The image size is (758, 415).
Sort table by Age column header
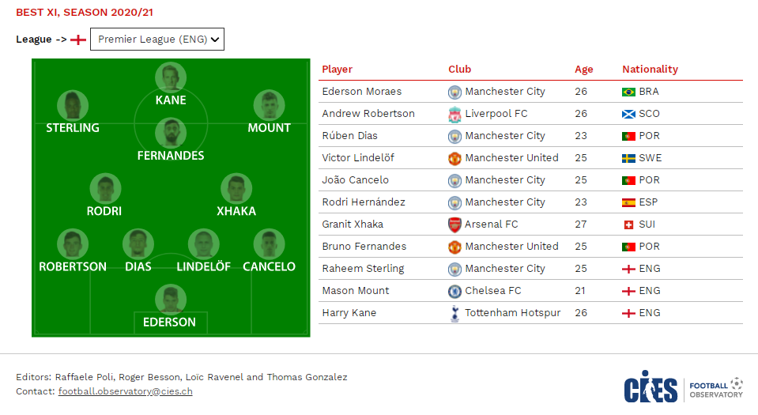click(x=583, y=70)
